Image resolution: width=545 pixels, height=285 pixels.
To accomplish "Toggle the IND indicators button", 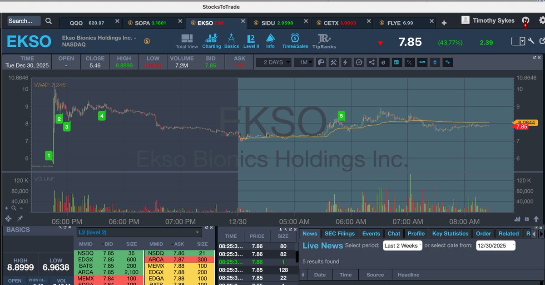I will pos(422,62).
